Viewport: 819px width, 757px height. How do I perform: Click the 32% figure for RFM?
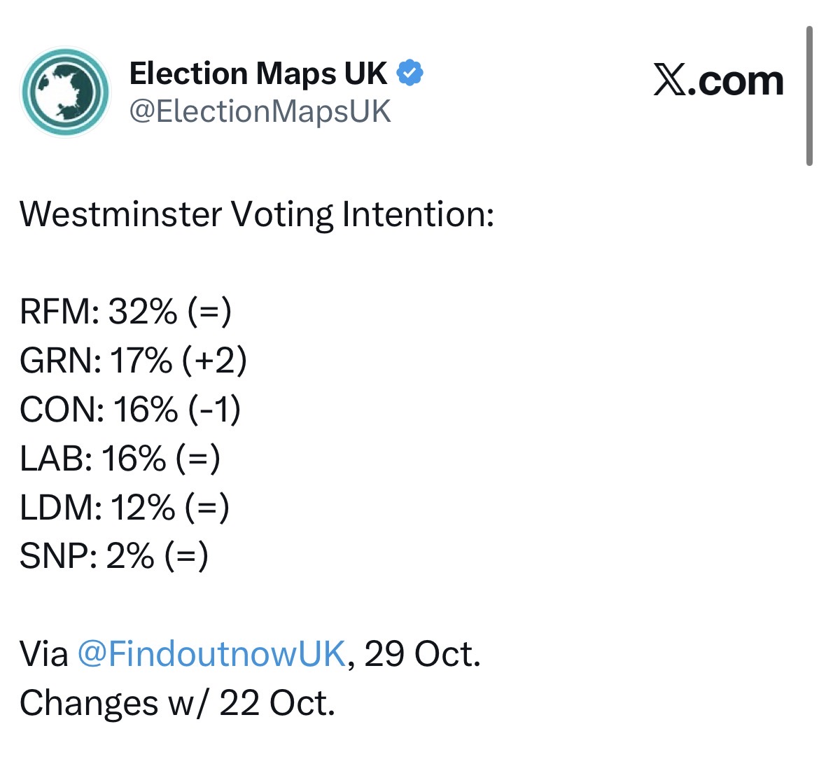143,312
